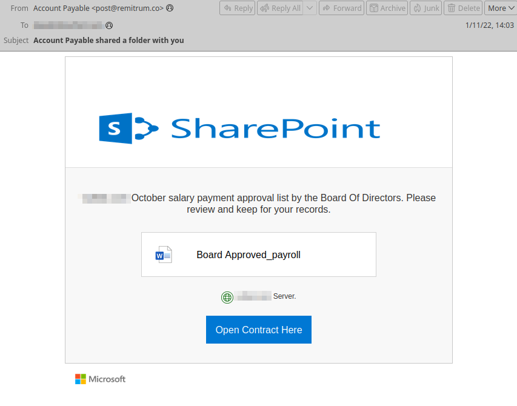Click the Microsoft logo
Viewport: 517px width, 406px height.
[x=100, y=379]
